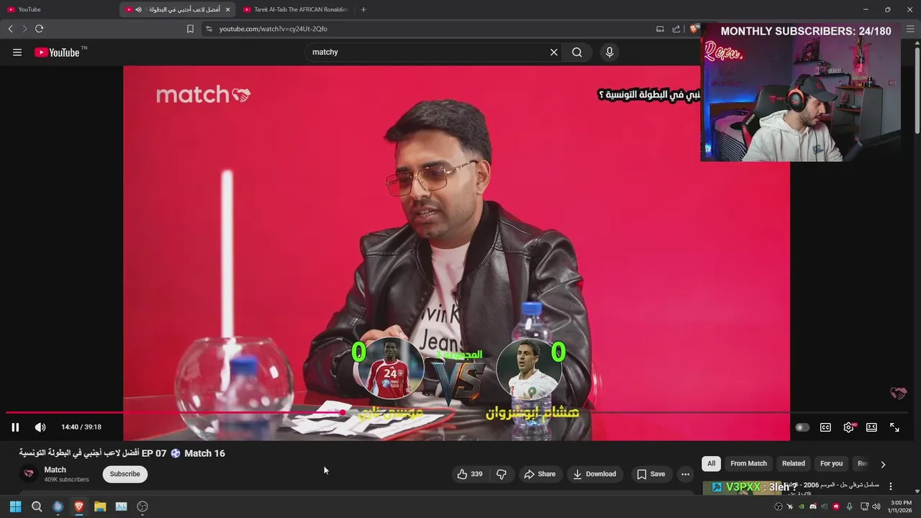Show more filter chips with right chevron
921x518 pixels.
coord(883,464)
